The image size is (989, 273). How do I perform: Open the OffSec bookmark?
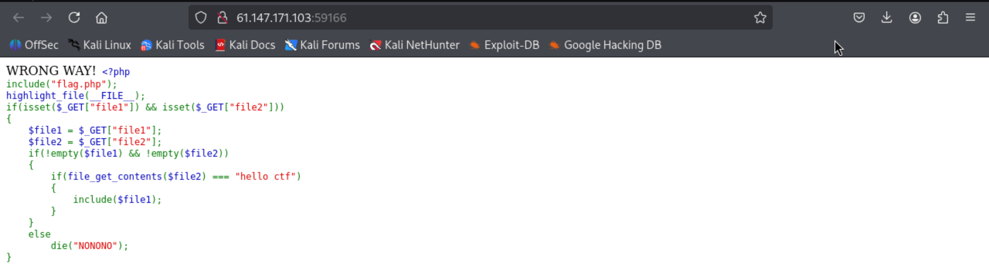(34, 45)
